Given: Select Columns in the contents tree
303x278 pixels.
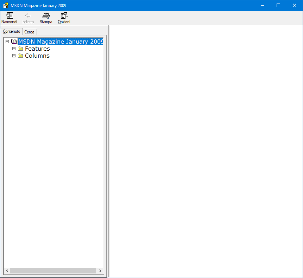Looking at the screenshot, I should [37, 56].
